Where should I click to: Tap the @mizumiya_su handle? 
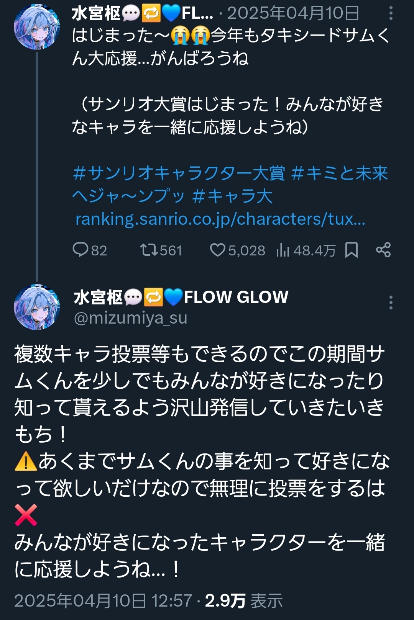pos(130,318)
